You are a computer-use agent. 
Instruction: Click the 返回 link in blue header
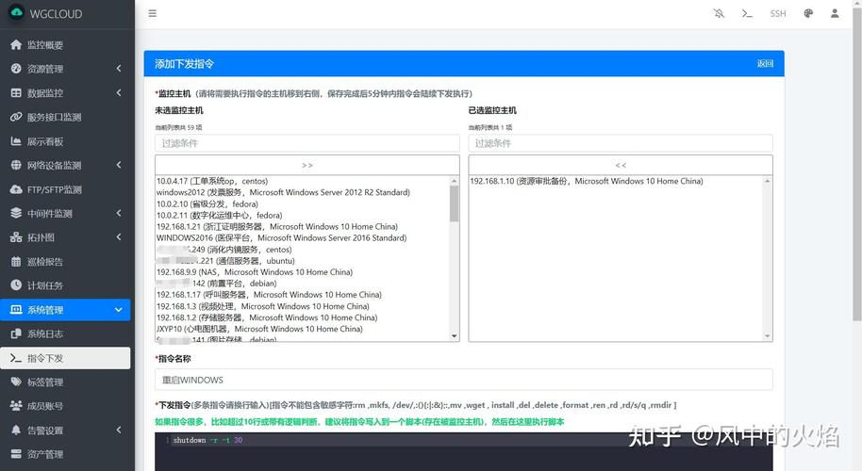[765, 64]
